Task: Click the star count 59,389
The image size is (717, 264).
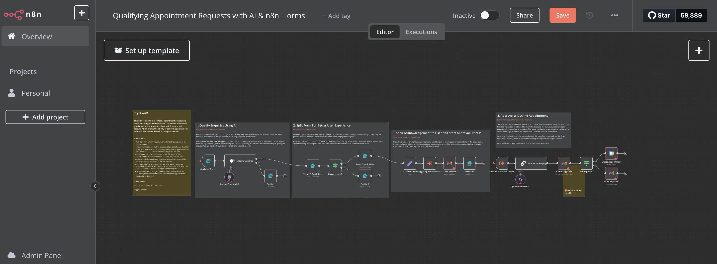Action: [x=691, y=15]
